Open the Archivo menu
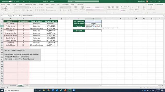Image resolution: width=165 pixels, height=92 pixels. (3, 4)
